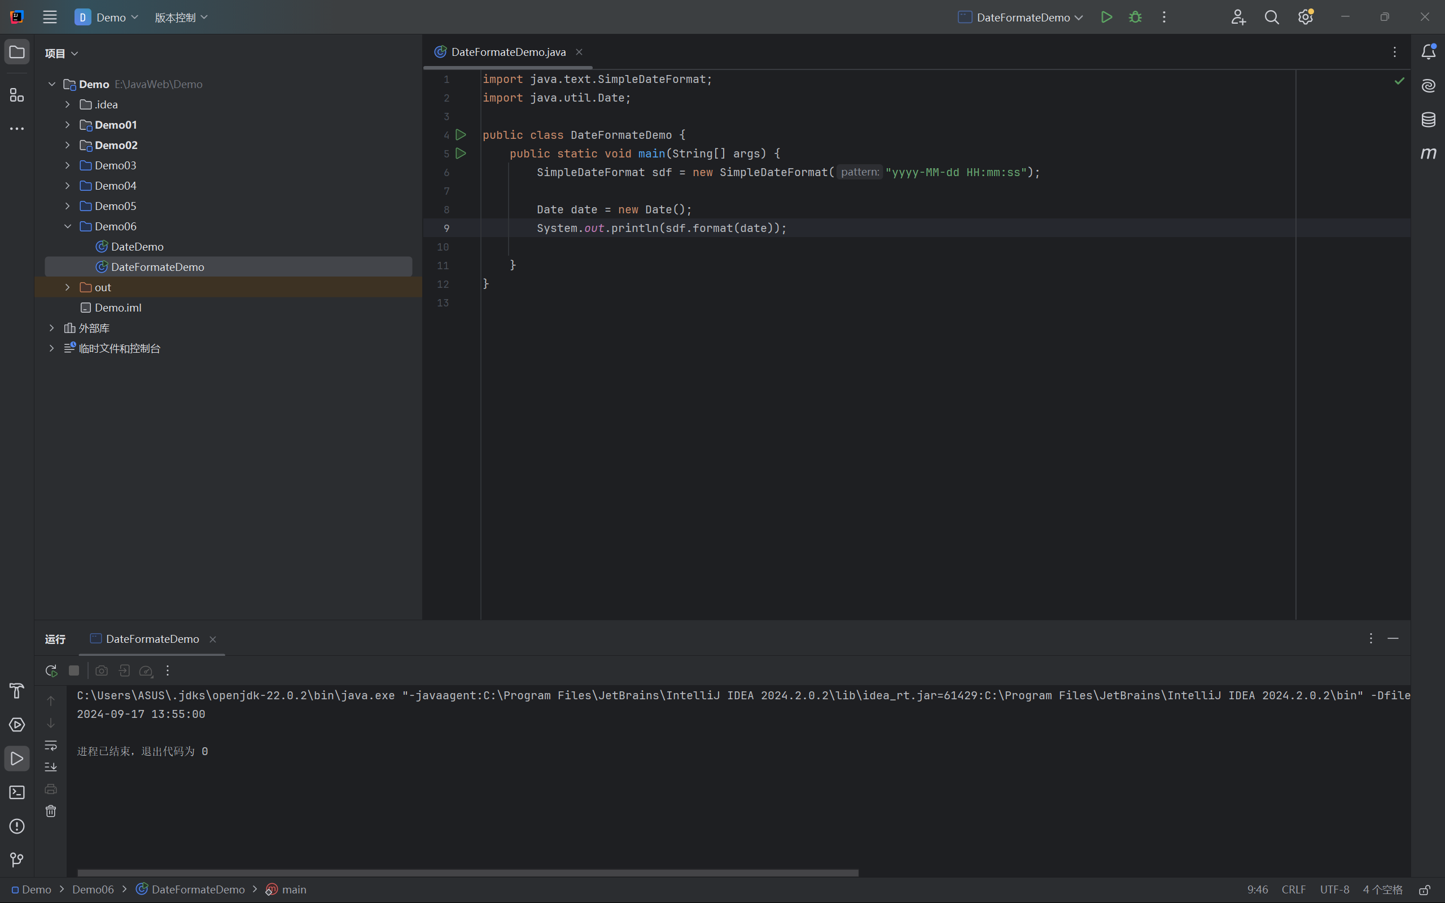Open the Terminal tool window
The width and height of the screenshot is (1445, 903).
point(17,792)
